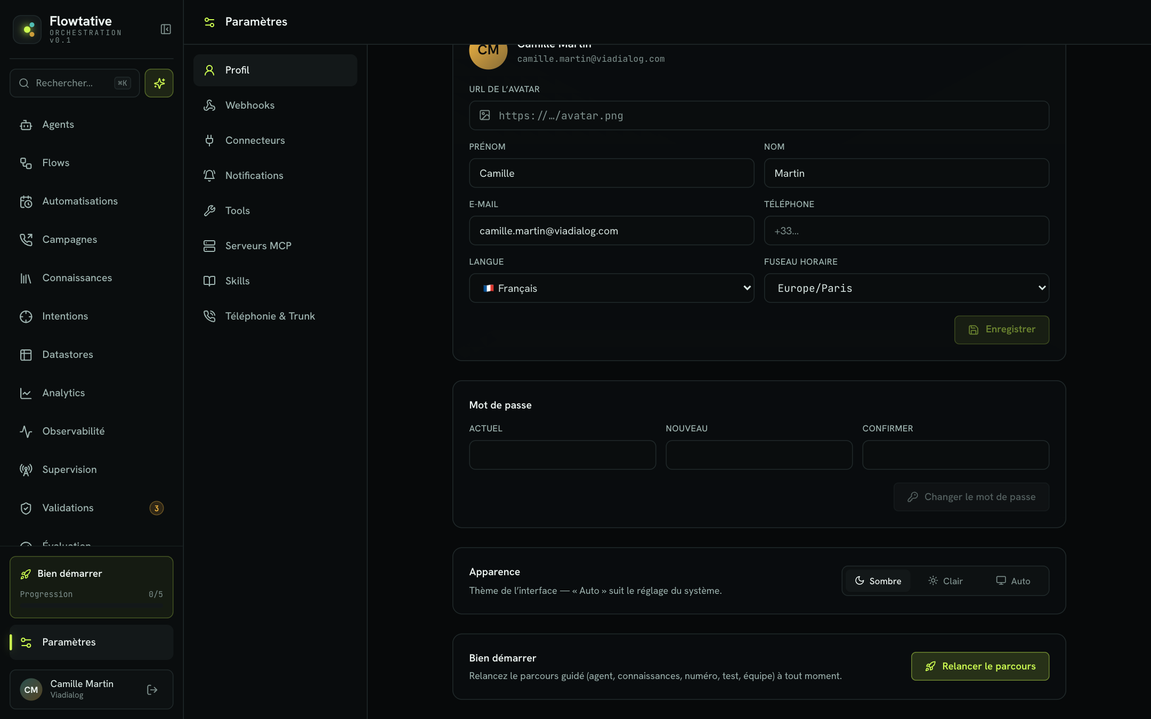Screen dimensions: 1151x719
Task: Go to Automatisations section
Action: tap(91, 201)
